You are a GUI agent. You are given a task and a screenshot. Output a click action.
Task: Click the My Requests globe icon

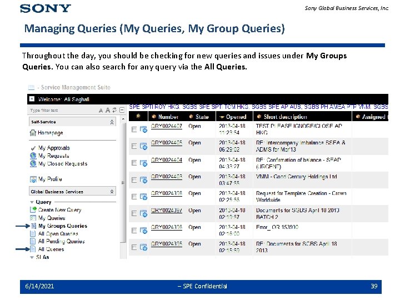tap(33, 156)
